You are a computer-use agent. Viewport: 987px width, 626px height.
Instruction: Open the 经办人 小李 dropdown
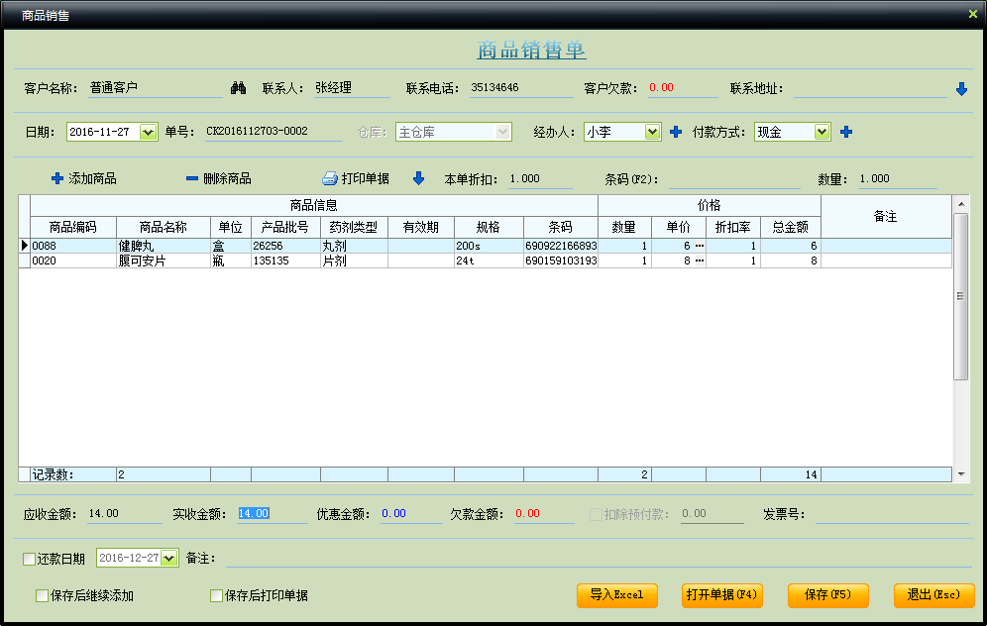pos(653,132)
